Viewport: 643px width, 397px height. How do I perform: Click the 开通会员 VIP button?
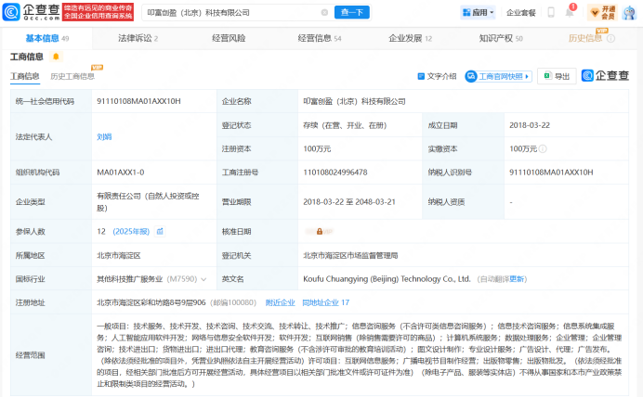coord(602,13)
